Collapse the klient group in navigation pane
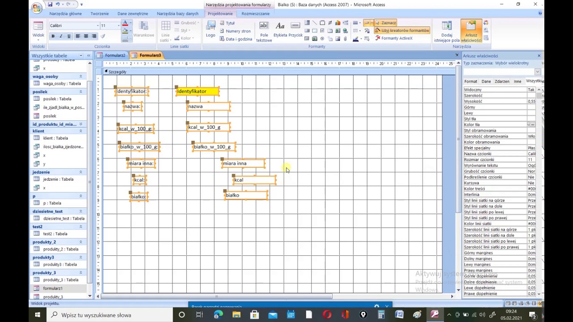573x322 pixels. pyautogui.click(x=81, y=131)
